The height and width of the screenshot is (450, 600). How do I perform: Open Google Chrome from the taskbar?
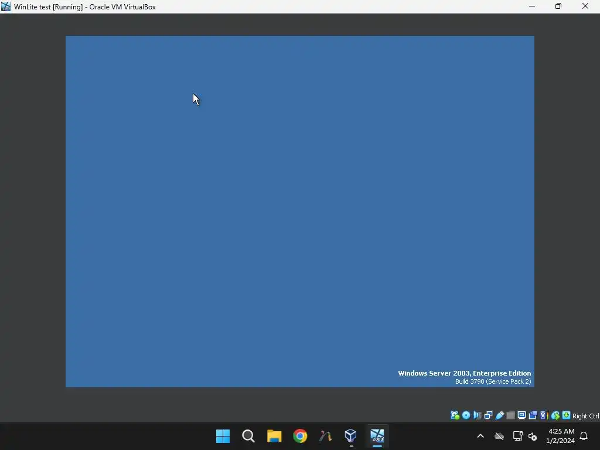pos(300,436)
